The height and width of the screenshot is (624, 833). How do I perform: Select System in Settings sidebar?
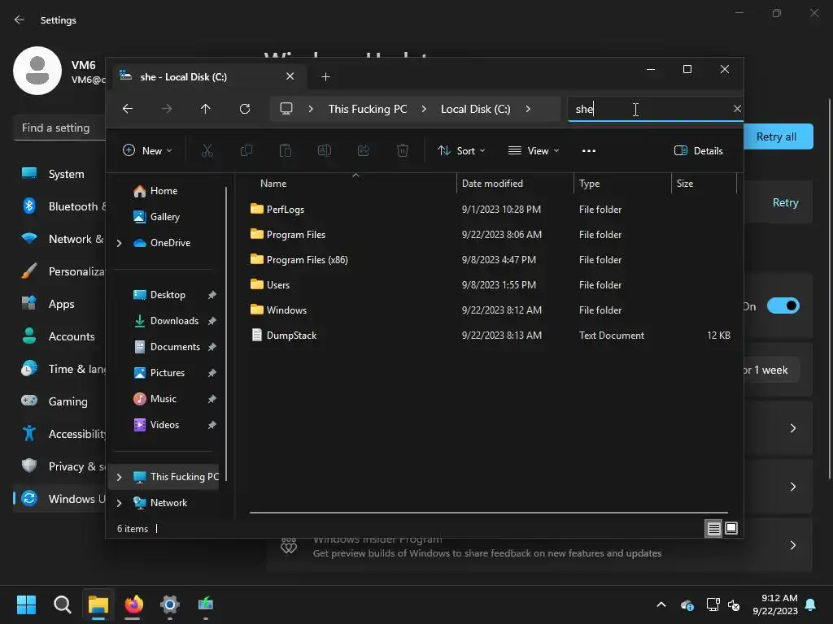tap(66, 174)
